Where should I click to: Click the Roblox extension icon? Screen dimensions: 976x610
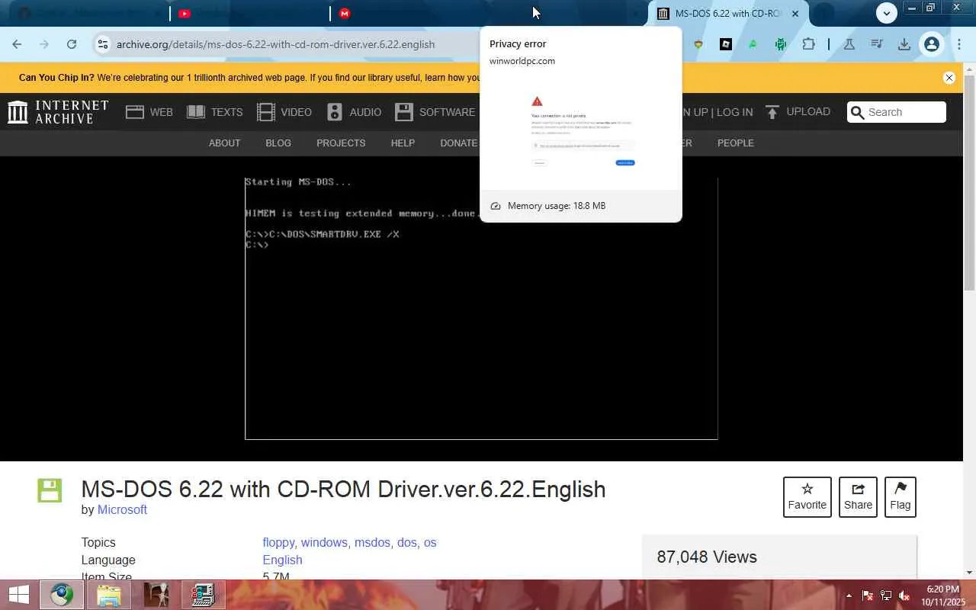pyautogui.click(x=726, y=44)
